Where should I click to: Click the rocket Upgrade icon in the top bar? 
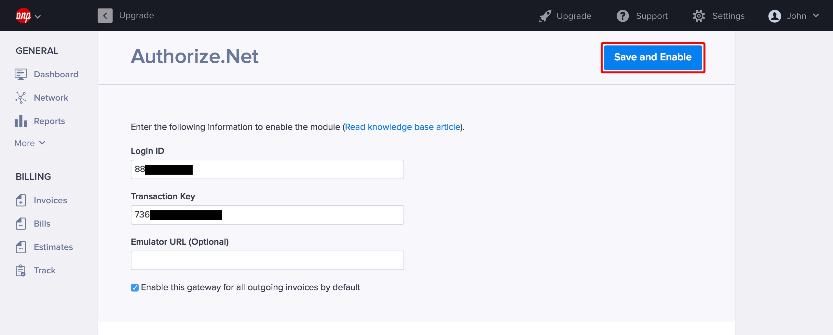coord(545,15)
